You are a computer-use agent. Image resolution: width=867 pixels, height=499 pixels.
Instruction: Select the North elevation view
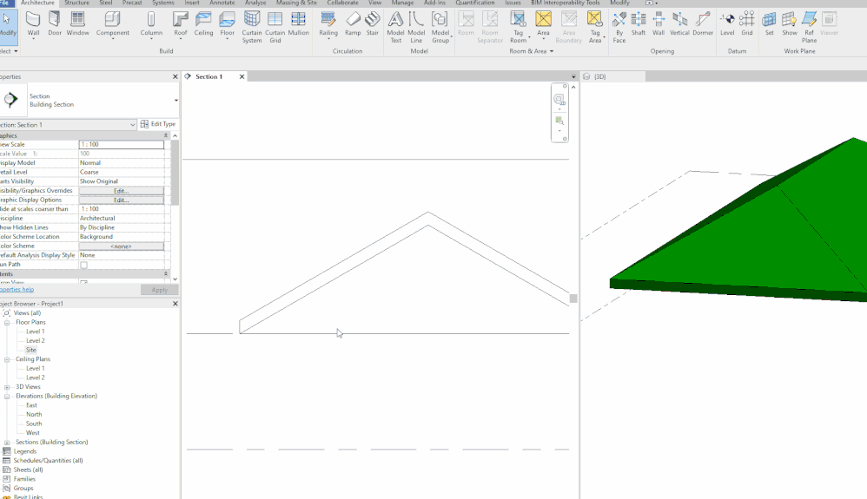(34, 415)
